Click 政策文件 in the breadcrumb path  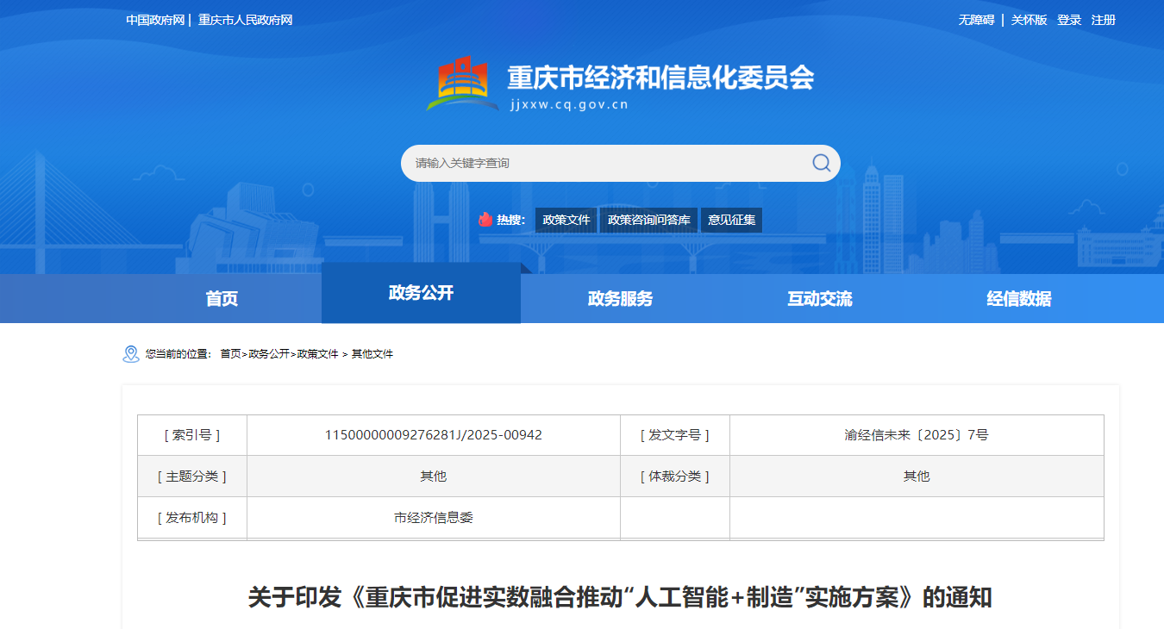point(317,354)
